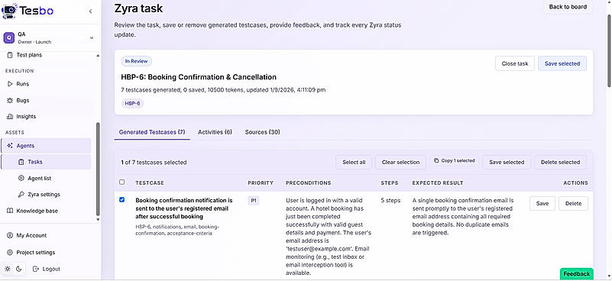Click the Agents sparkle icon

tap(10, 146)
